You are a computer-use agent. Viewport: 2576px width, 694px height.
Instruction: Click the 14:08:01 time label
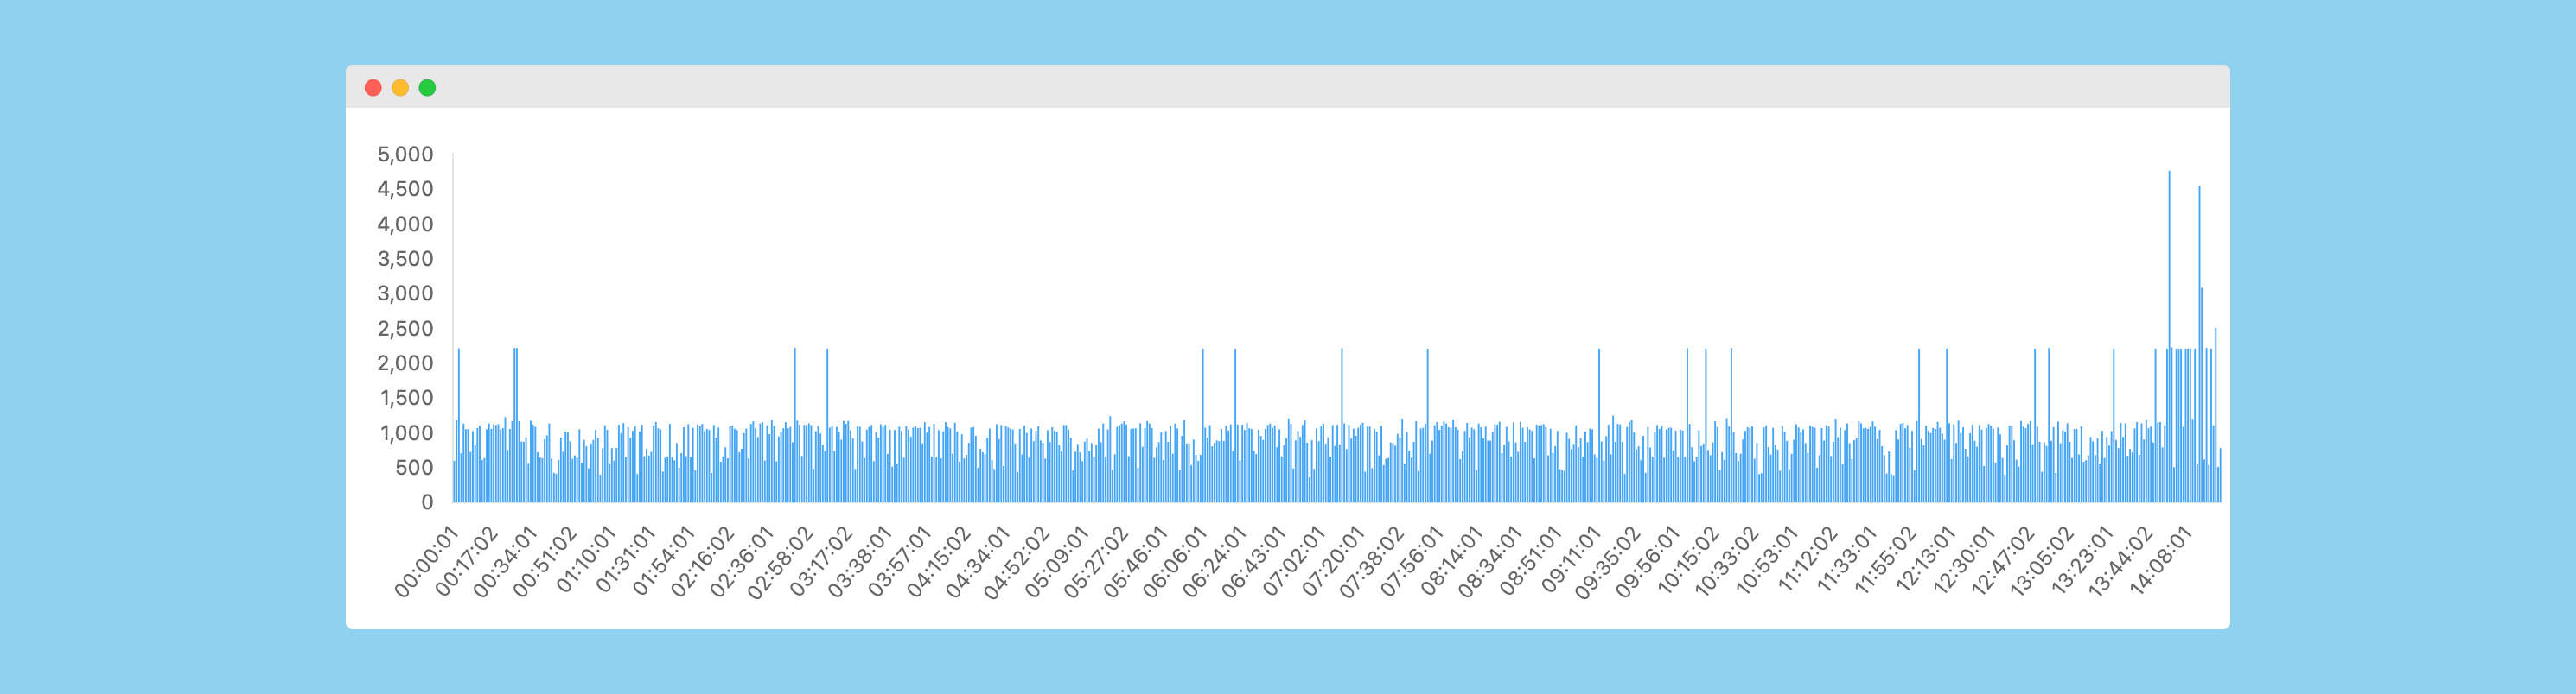(x=2159, y=561)
